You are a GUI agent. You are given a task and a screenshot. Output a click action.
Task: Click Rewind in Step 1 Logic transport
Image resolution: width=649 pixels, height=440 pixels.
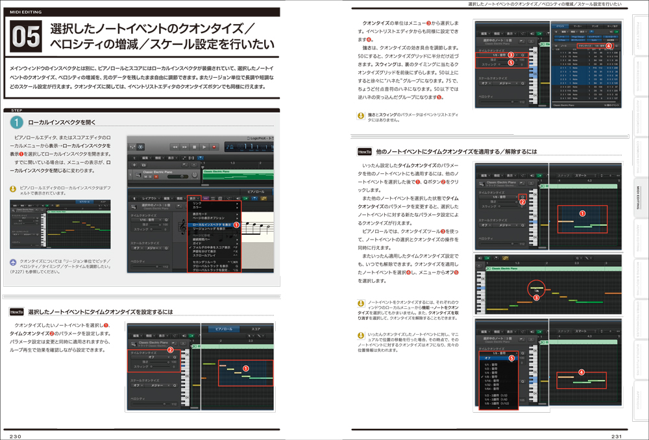175,147
